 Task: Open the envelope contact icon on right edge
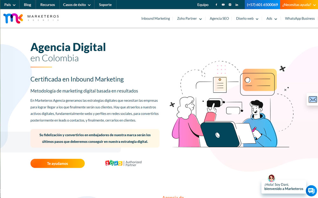[x=313, y=100]
